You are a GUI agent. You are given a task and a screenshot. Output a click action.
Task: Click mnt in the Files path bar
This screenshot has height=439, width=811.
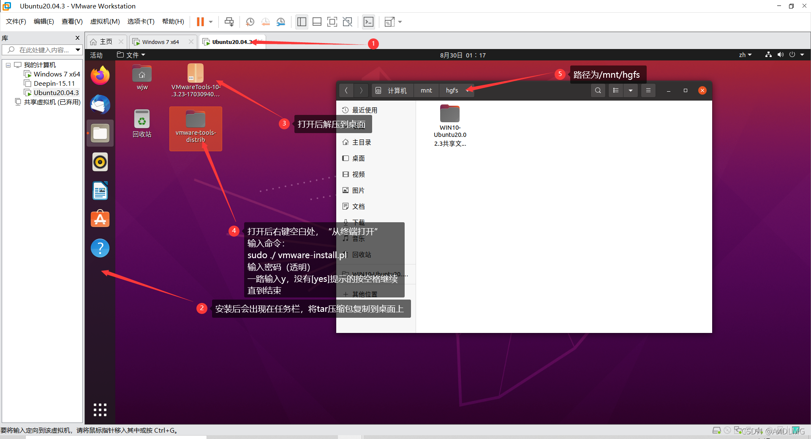coord(426,90)
